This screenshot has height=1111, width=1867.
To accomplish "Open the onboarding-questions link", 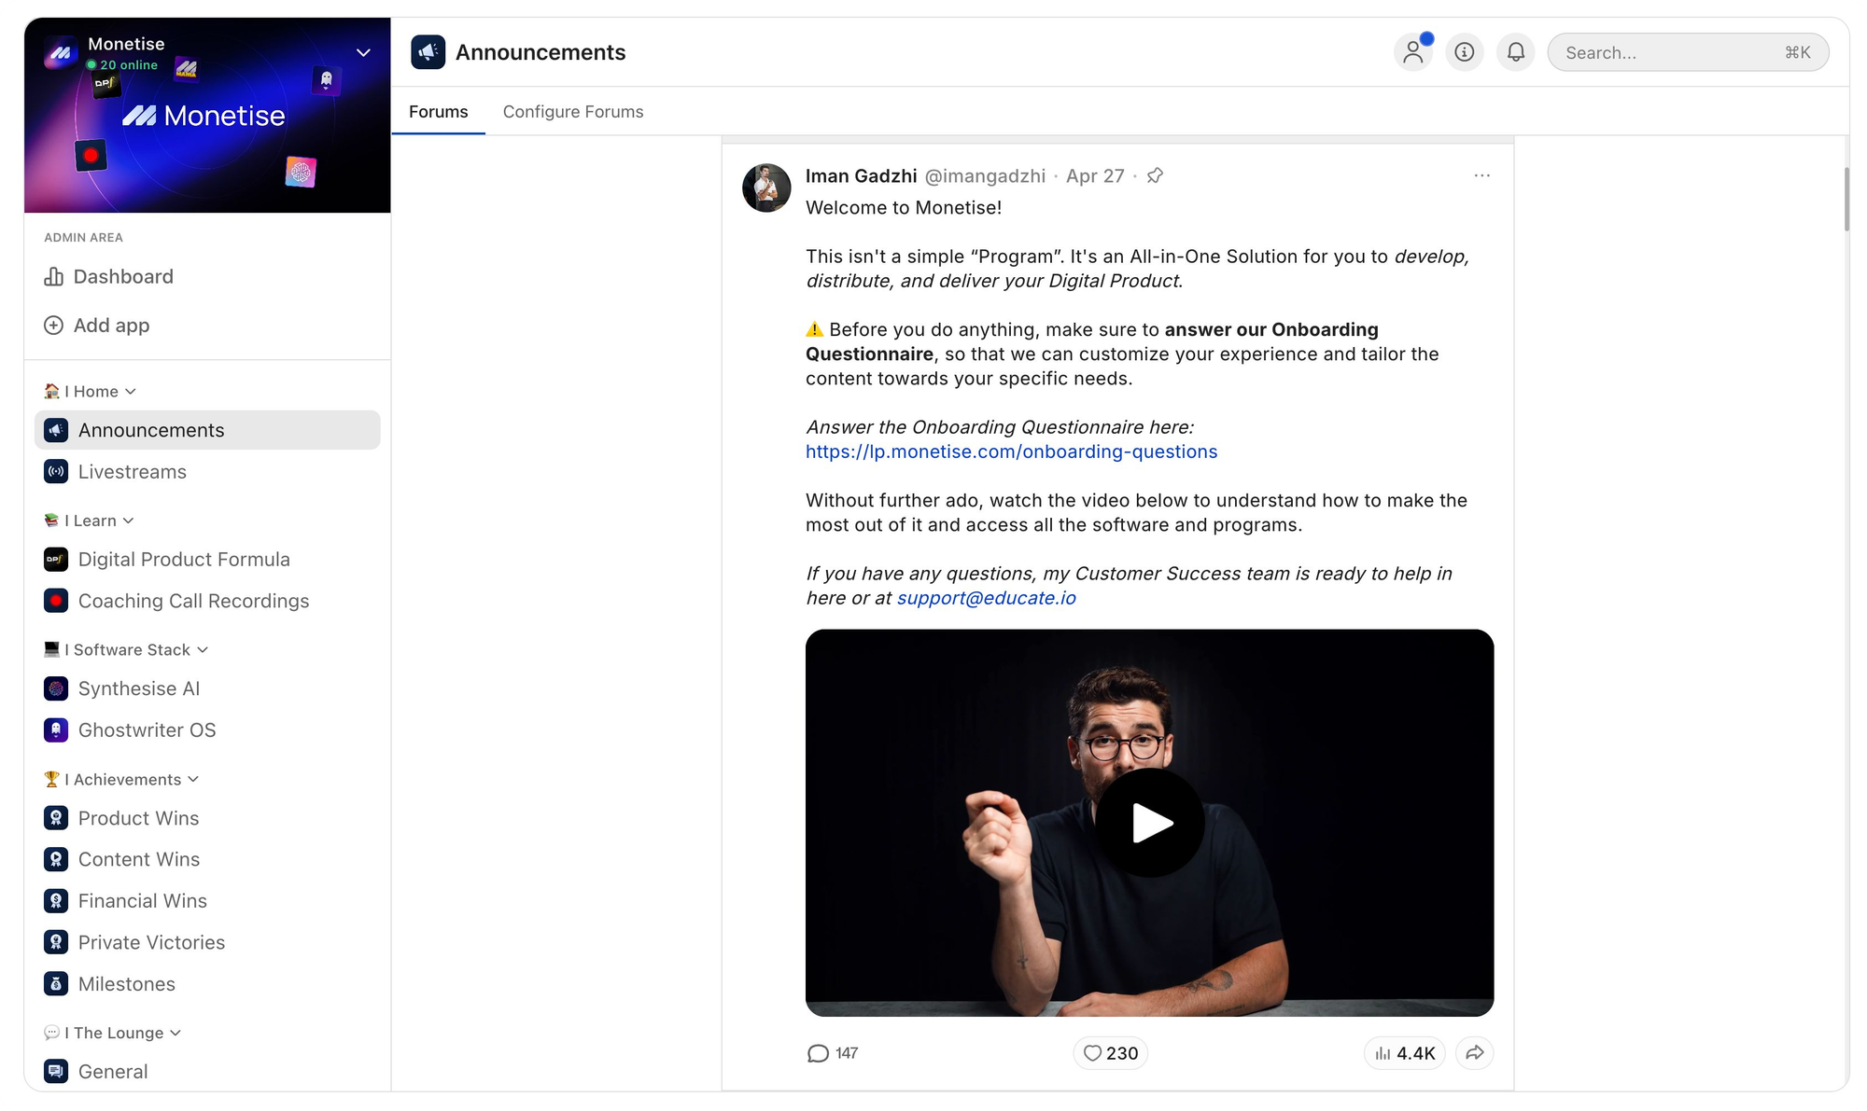I will click(x=1011, y=451).
